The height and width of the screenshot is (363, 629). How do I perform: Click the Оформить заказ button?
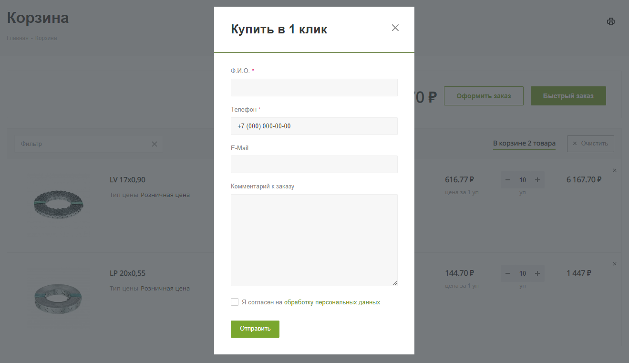tap(484, 96)
